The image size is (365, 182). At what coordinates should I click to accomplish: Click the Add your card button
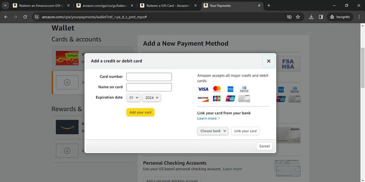pyautogui.click(x=140, y=112)
